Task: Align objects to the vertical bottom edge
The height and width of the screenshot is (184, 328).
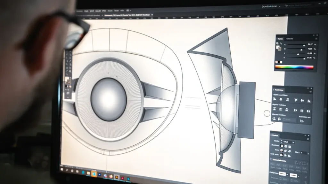Action: (309, 101)
